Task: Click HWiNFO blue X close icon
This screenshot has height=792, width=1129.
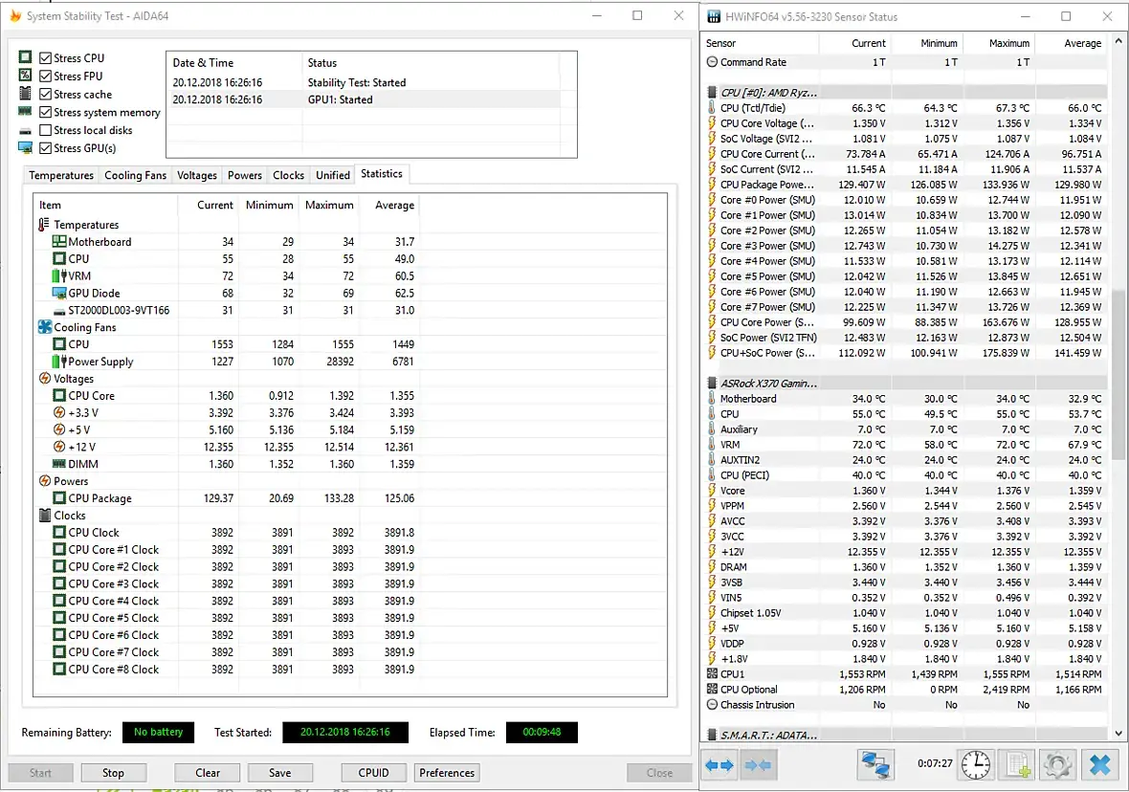Action: 1100,764
